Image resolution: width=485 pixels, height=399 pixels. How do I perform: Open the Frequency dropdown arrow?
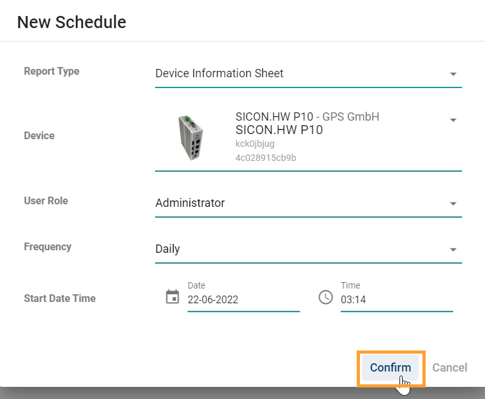(453, 250)
